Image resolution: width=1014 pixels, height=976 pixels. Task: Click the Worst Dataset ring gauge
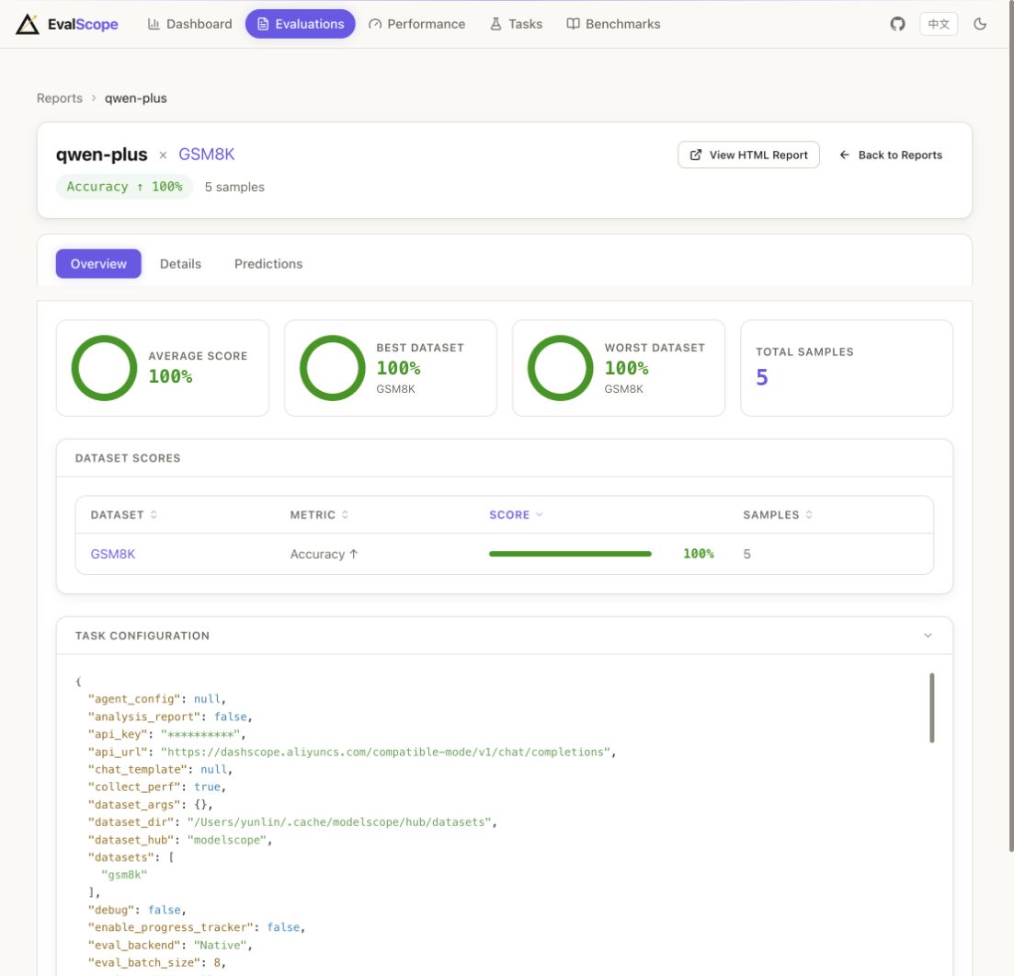tap(560, 368)
